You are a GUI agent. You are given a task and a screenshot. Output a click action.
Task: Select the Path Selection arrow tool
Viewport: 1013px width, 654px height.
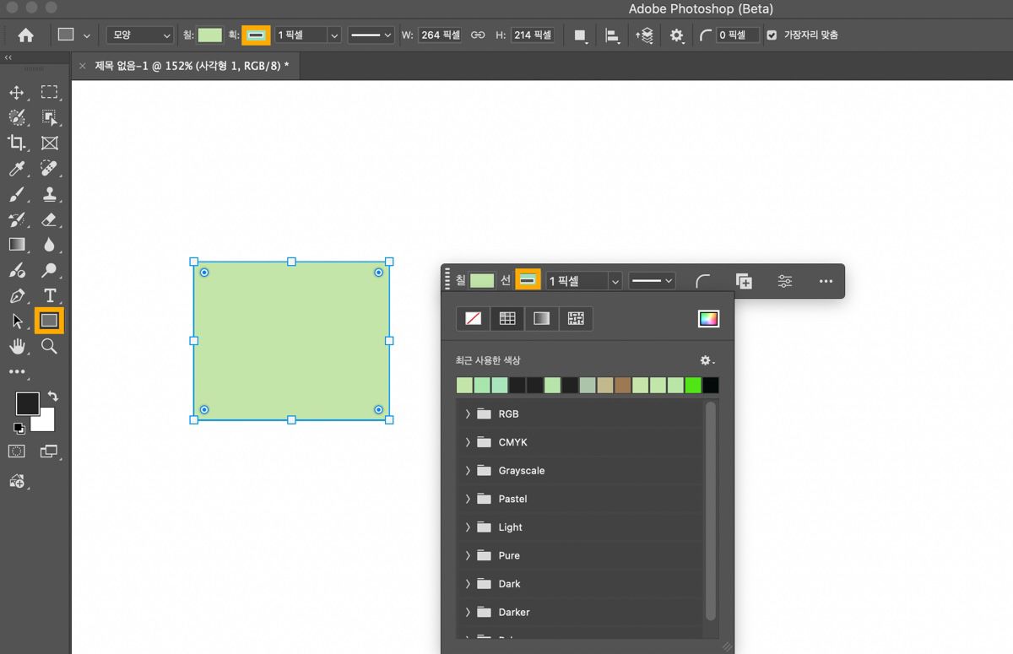[16, 321]
